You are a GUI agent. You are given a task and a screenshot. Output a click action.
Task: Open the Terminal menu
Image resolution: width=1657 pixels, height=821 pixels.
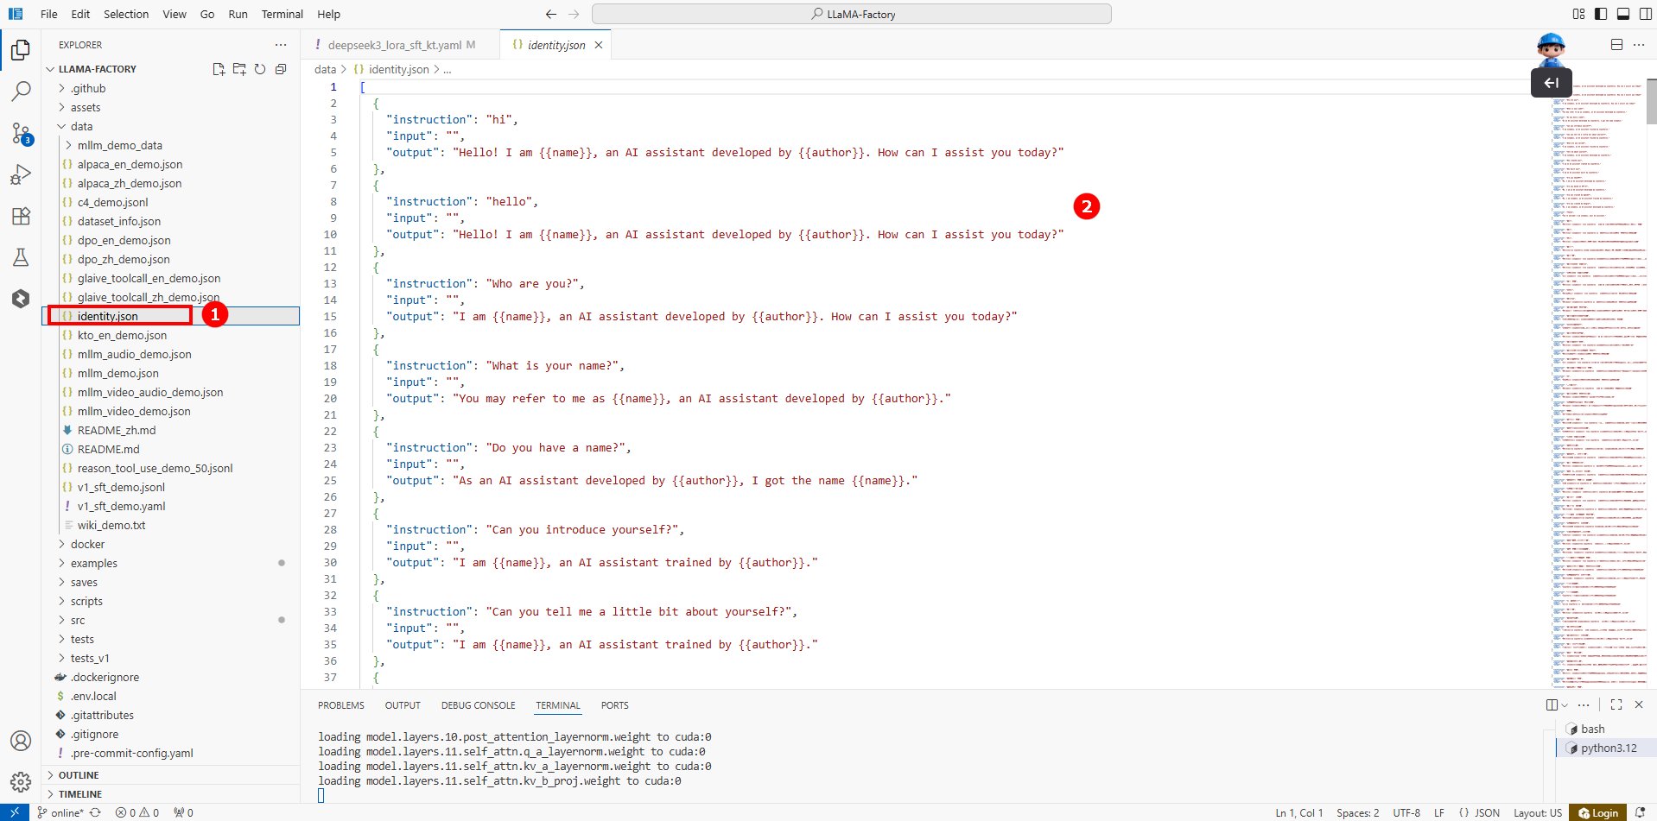point(282,14)
